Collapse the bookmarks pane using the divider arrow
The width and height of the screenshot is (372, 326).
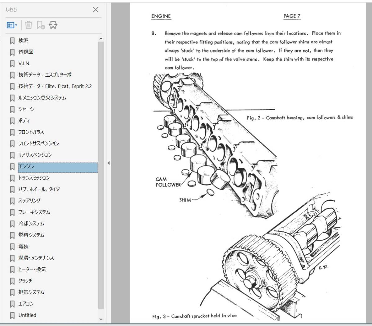[108, 163]
